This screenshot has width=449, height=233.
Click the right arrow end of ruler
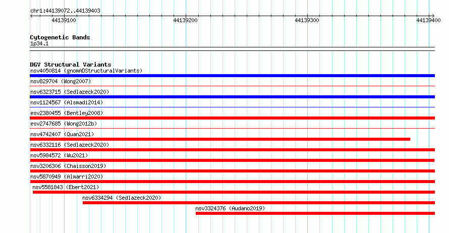(x=433, y=16)
